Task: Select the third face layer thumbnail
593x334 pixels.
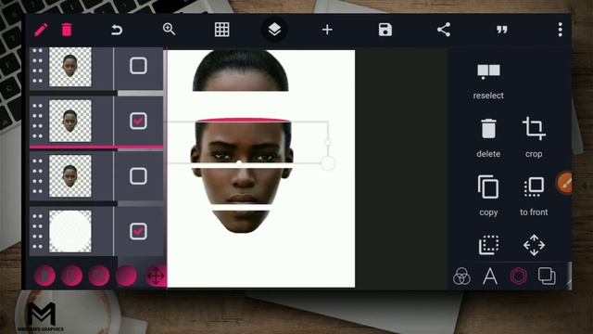Action: click(70, 176)
